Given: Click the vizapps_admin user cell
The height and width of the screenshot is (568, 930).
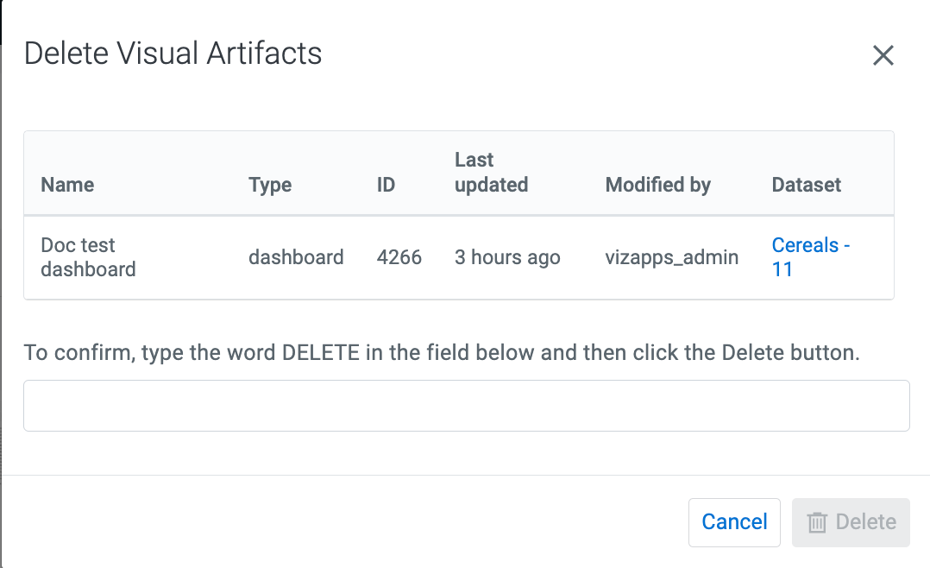Looking at the screenshot, I should click(671, 257).
